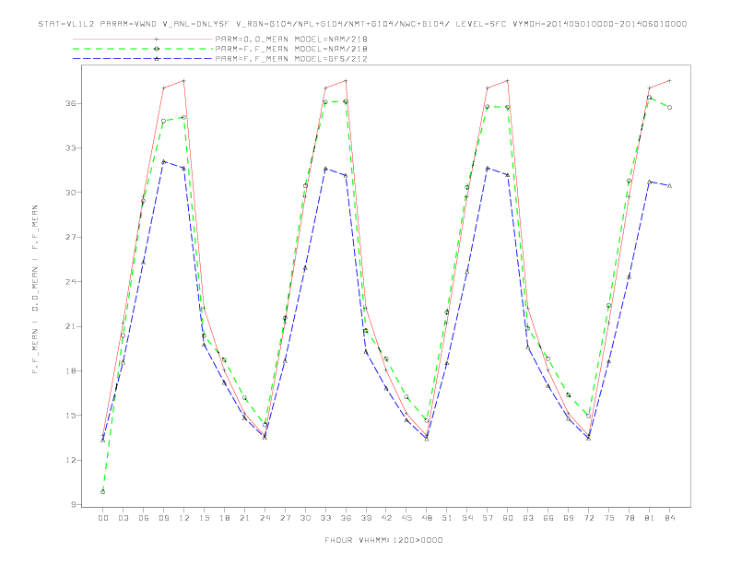Click x-axis tick label 24
The image size is (730, 564).
pos(265,518)
